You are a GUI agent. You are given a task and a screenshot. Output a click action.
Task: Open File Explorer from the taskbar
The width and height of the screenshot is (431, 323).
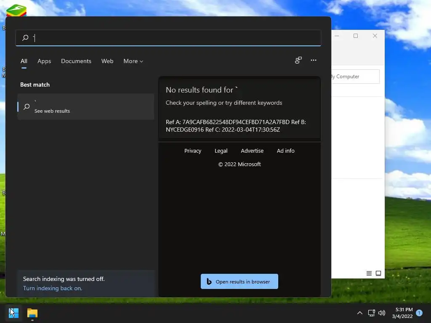32,313
